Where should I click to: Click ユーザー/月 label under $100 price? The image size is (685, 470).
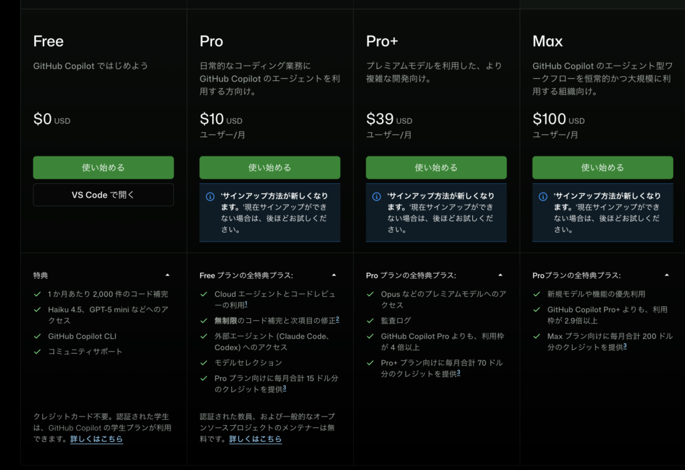pyautogui.click(x=555, y=135)
